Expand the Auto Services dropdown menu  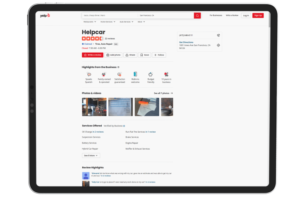tap(127, 22)
